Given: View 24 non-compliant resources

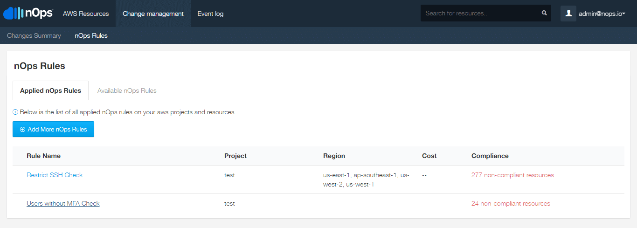Looking at the screenshot, I should (511, 203).
